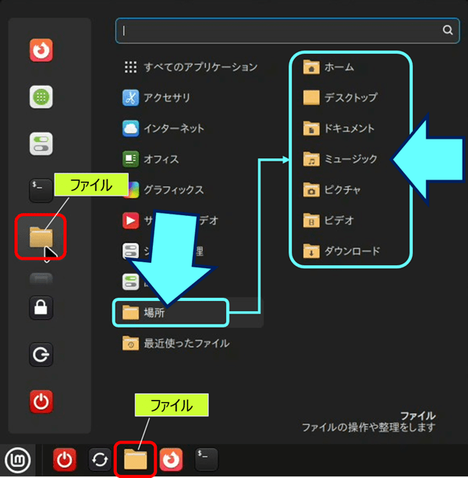Screen dimensions: 468x478
Task: Open Files from the panel launcher
Action: click(136, 459)
